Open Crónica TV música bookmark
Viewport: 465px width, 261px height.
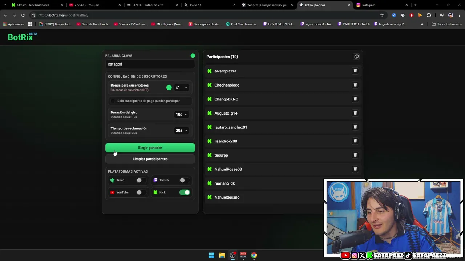coord(130,24)
